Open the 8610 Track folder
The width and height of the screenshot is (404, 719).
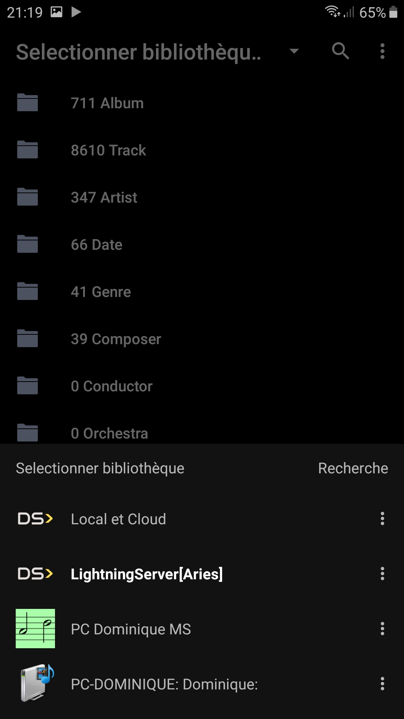[108, 150]
